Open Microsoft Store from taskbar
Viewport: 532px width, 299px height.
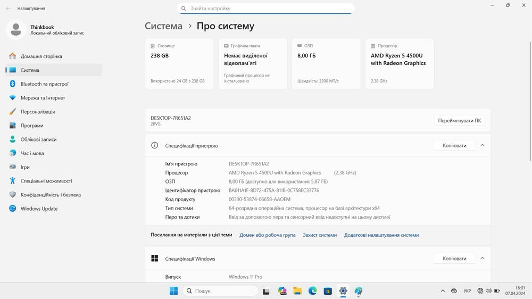(328, 291)
